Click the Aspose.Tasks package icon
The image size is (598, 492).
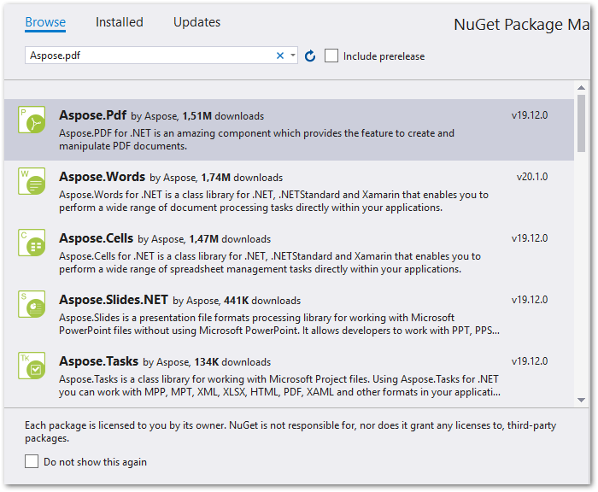(x=32, y=366)
